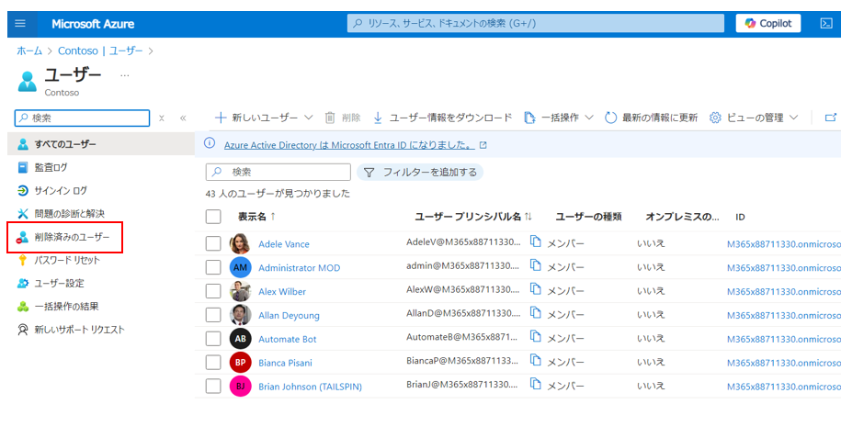Select the Bianca Pisani row checkbox

213,363
